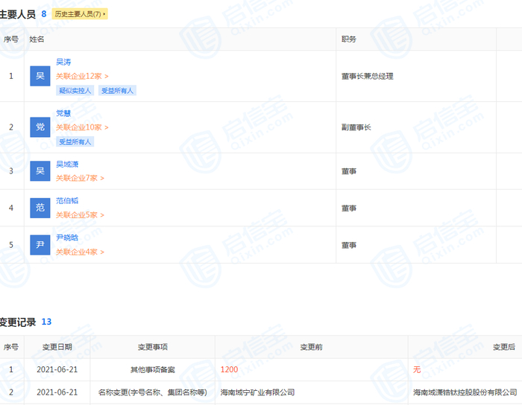The image size is (522, 405).
Task: Click the red 无 value
Action: coord(417,370)
